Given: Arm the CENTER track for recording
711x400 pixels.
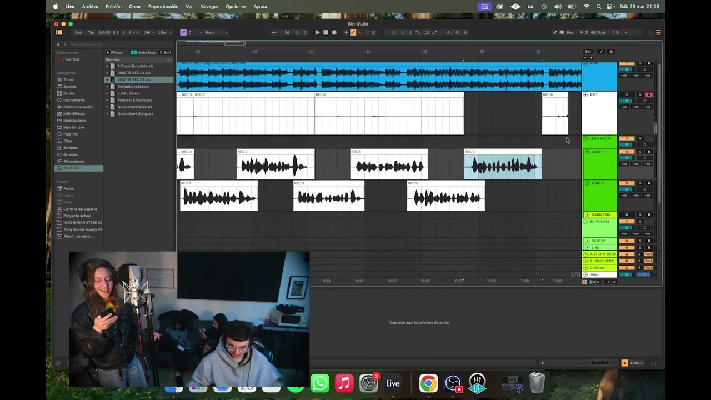Looking at the screenshot, I should (x=649, y=241).
